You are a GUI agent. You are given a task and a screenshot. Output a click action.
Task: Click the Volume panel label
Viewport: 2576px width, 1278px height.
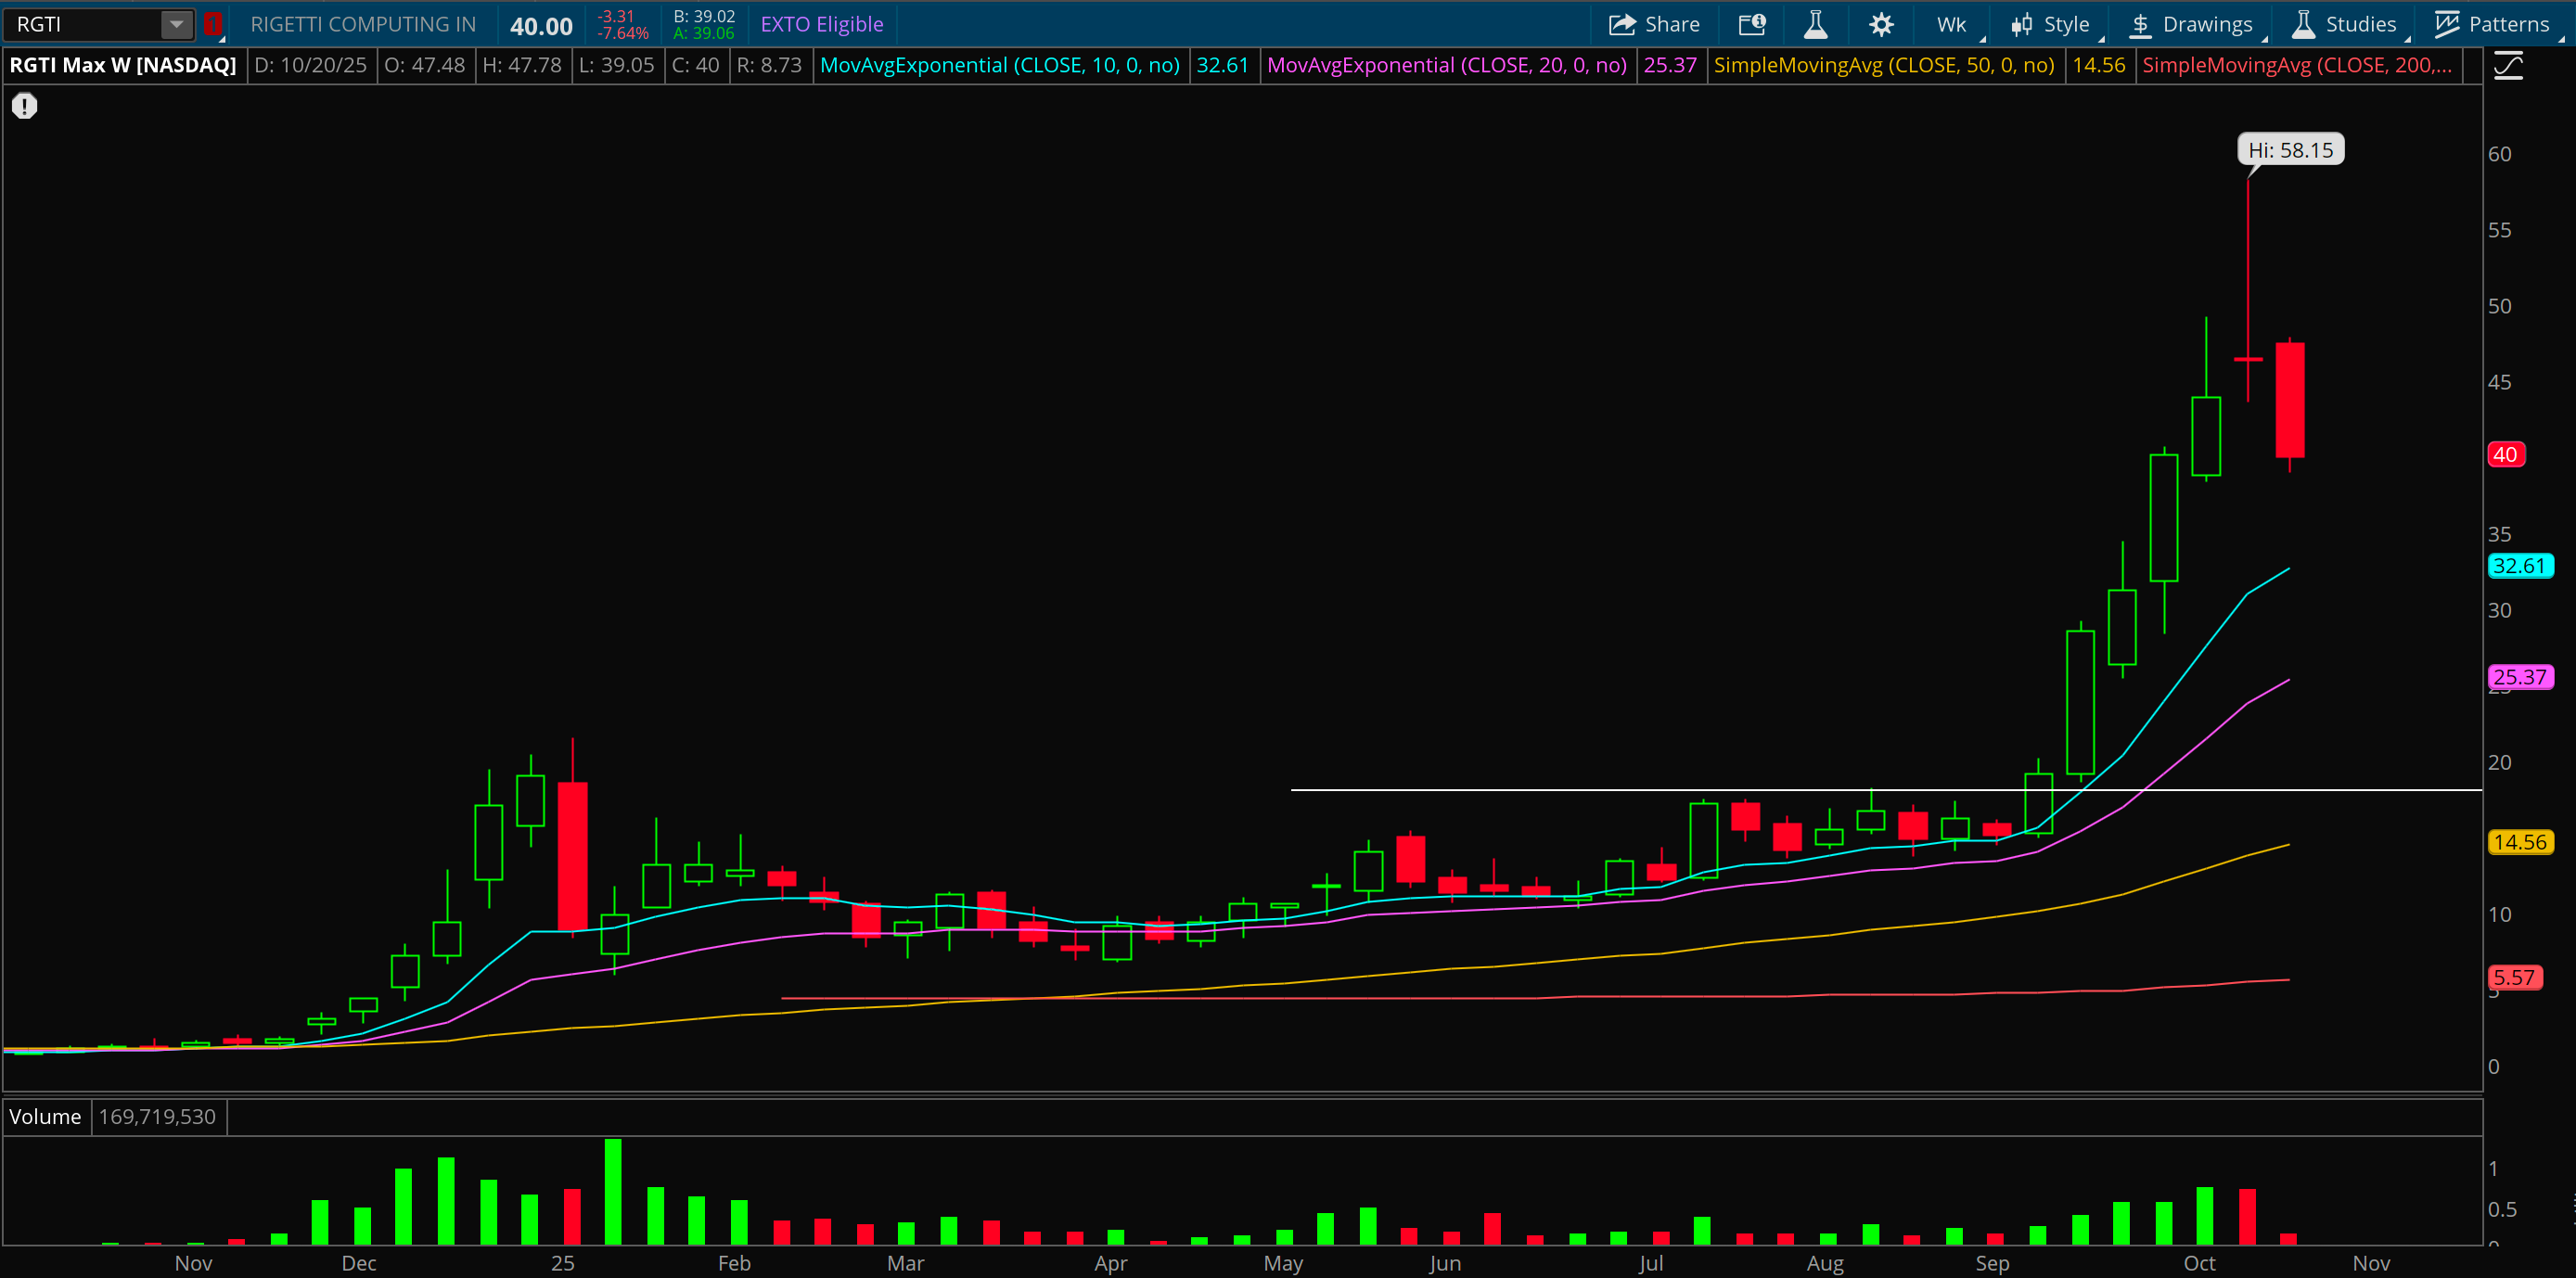(x=45, y=1116)
